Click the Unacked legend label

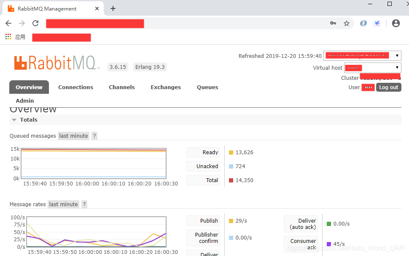(x=203, y=166)
